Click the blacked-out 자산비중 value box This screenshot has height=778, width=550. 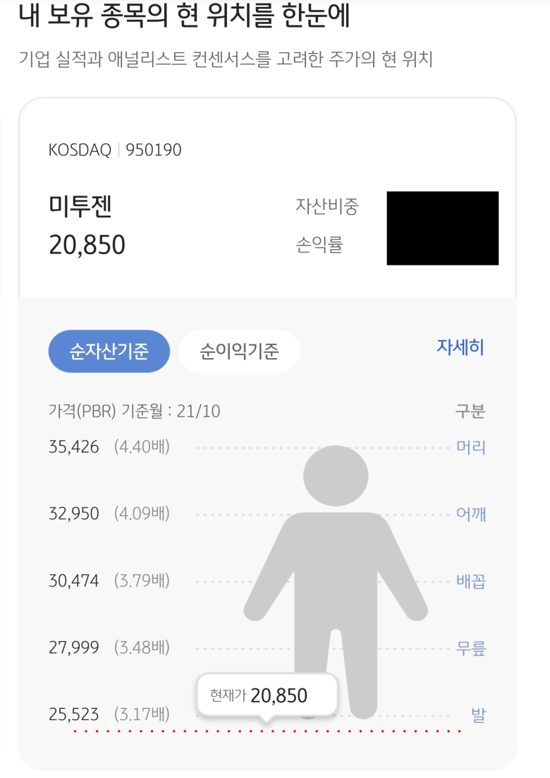[443, 228]
